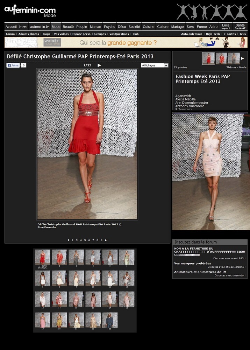250x350 pixels.
Task: Select thumbnail number 23 in the grid
Action: pos(110,320)
